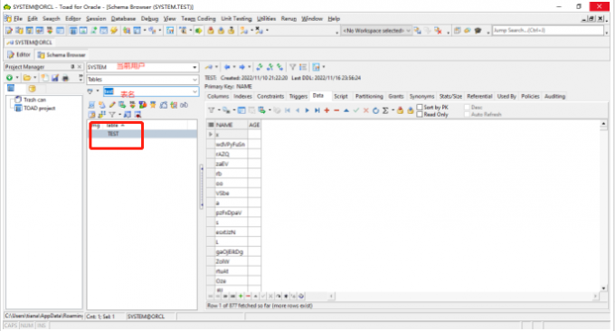
Task: Expand the table name filter combo box
Action: (x=194, y=91)
